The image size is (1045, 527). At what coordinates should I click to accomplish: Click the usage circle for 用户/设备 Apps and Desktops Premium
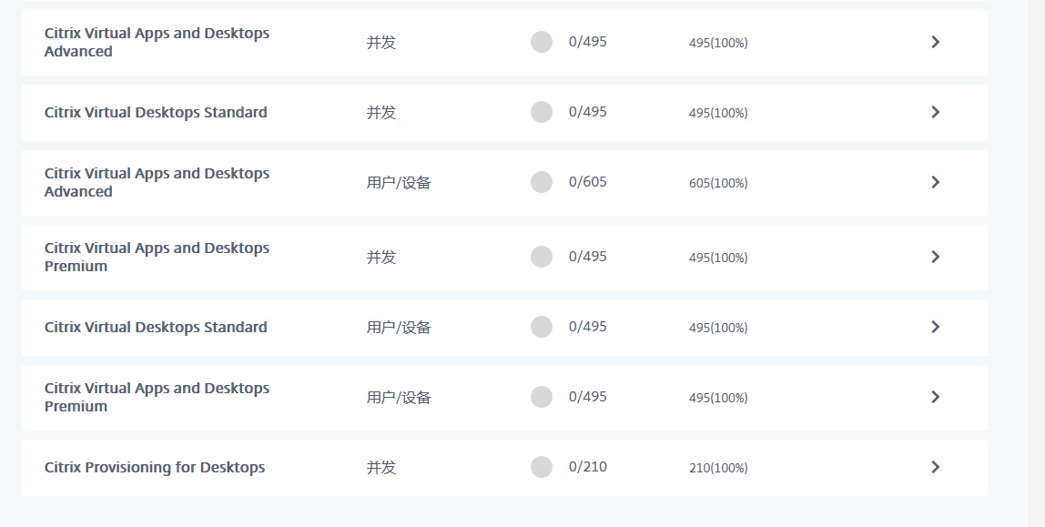click(542, 397)
